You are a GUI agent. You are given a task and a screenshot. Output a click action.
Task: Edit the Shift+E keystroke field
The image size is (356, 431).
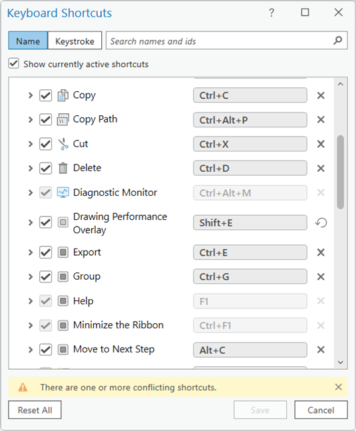tap(250, 222)
